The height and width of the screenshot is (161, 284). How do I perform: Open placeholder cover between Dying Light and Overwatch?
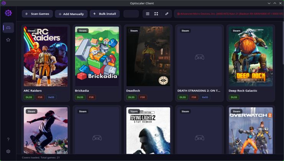[200, 131]
